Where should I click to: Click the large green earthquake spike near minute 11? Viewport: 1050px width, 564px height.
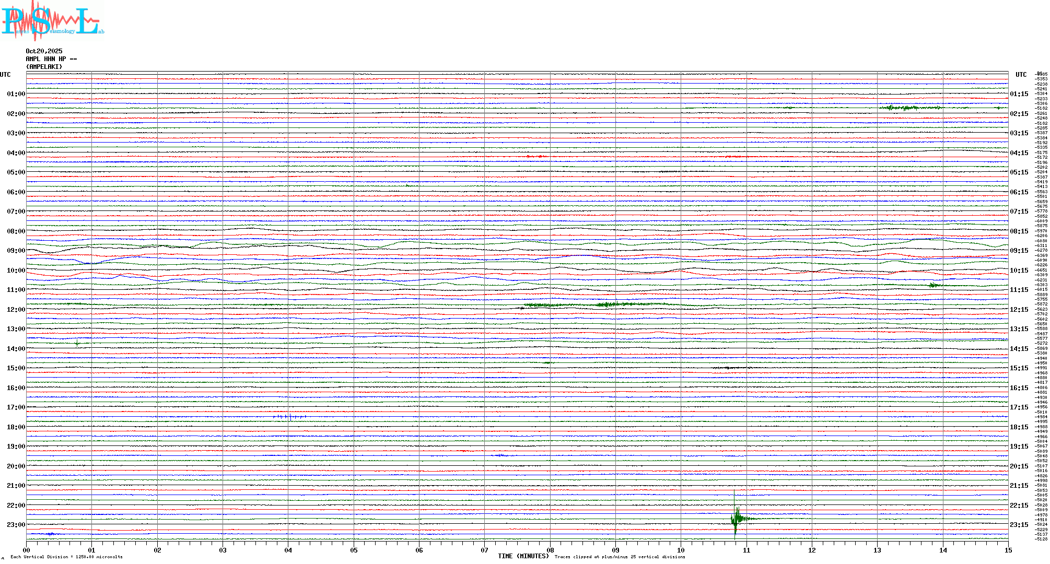click(737, 519)
